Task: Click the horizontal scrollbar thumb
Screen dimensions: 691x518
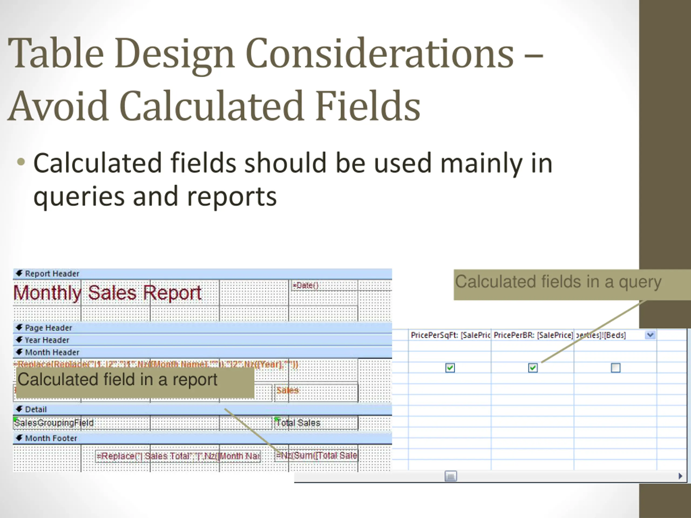Action: [450, 476]
